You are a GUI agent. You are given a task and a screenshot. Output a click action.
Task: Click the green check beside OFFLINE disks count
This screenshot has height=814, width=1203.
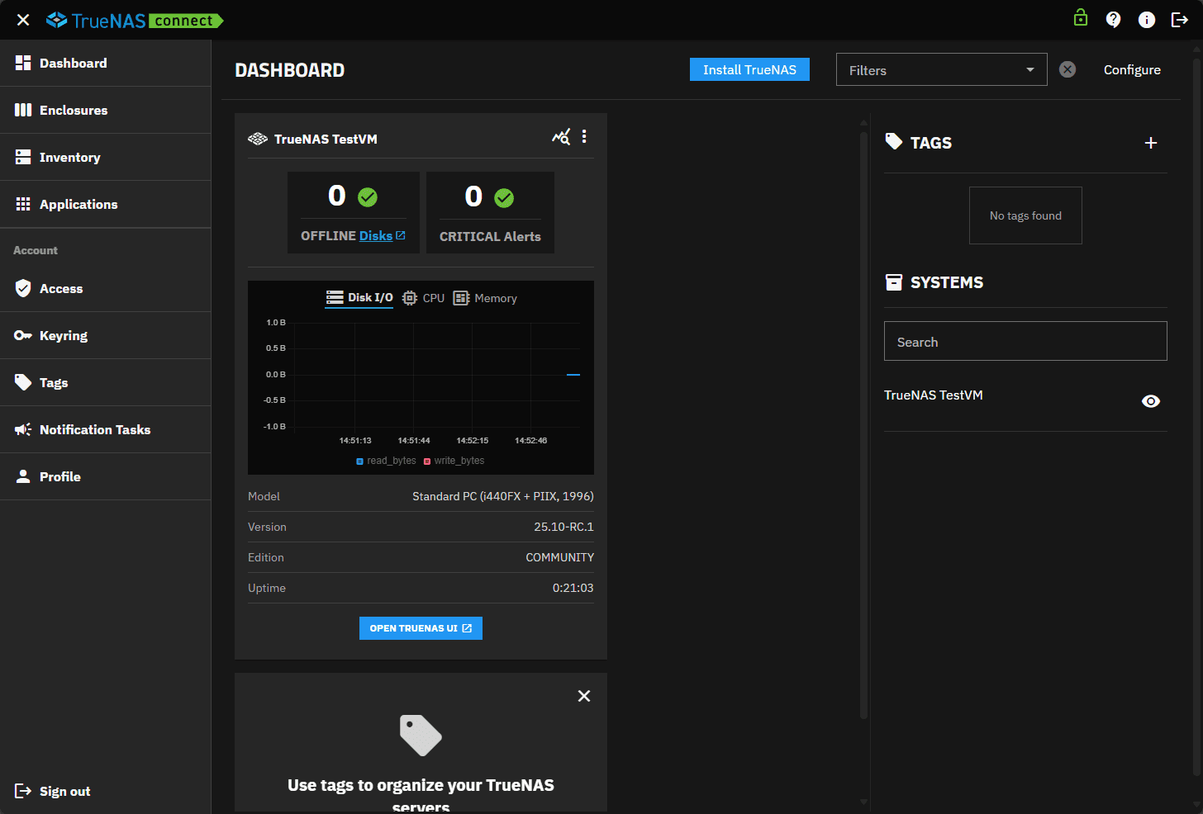pos(368,197)
